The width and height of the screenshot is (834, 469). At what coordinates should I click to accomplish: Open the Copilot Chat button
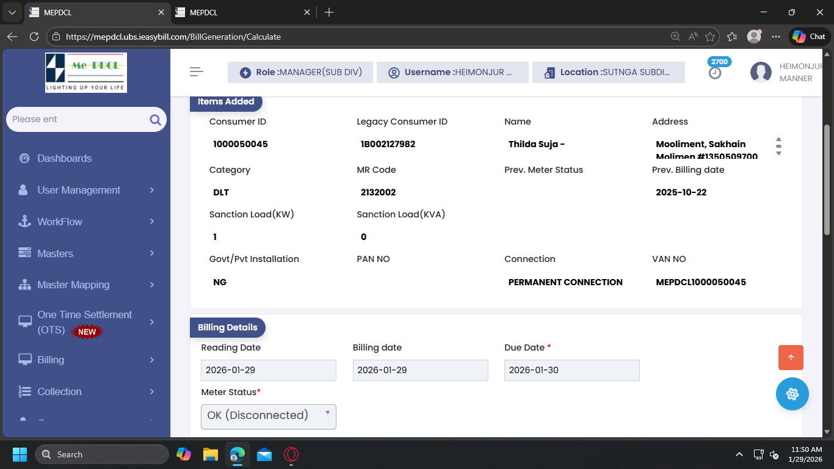(810, 37)
